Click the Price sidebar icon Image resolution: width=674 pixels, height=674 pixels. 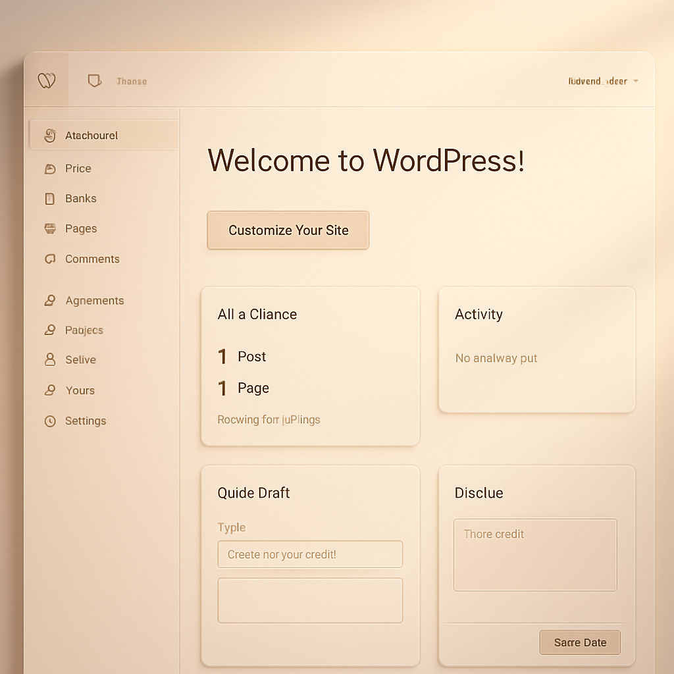[50, 168]
